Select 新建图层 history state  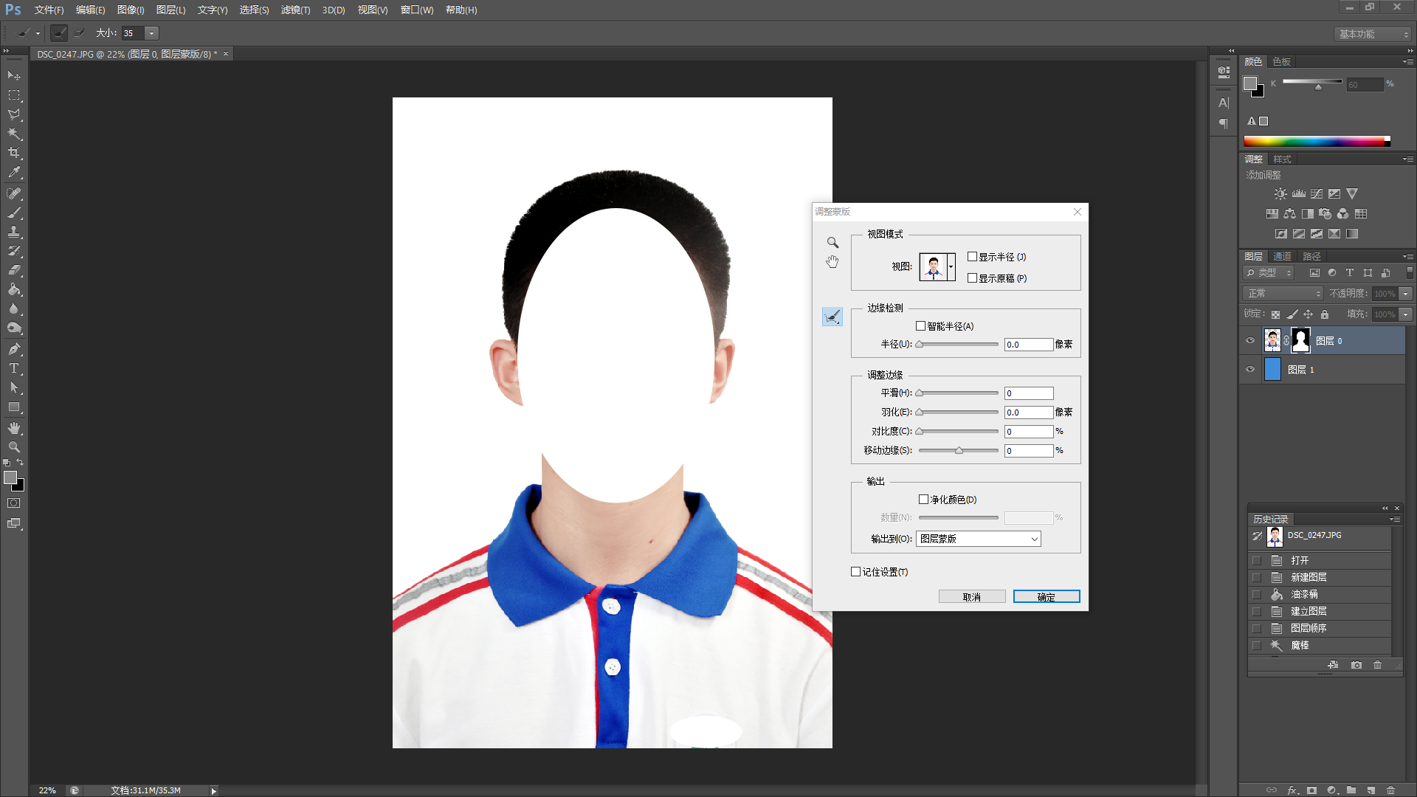[x=1320, y=578]
